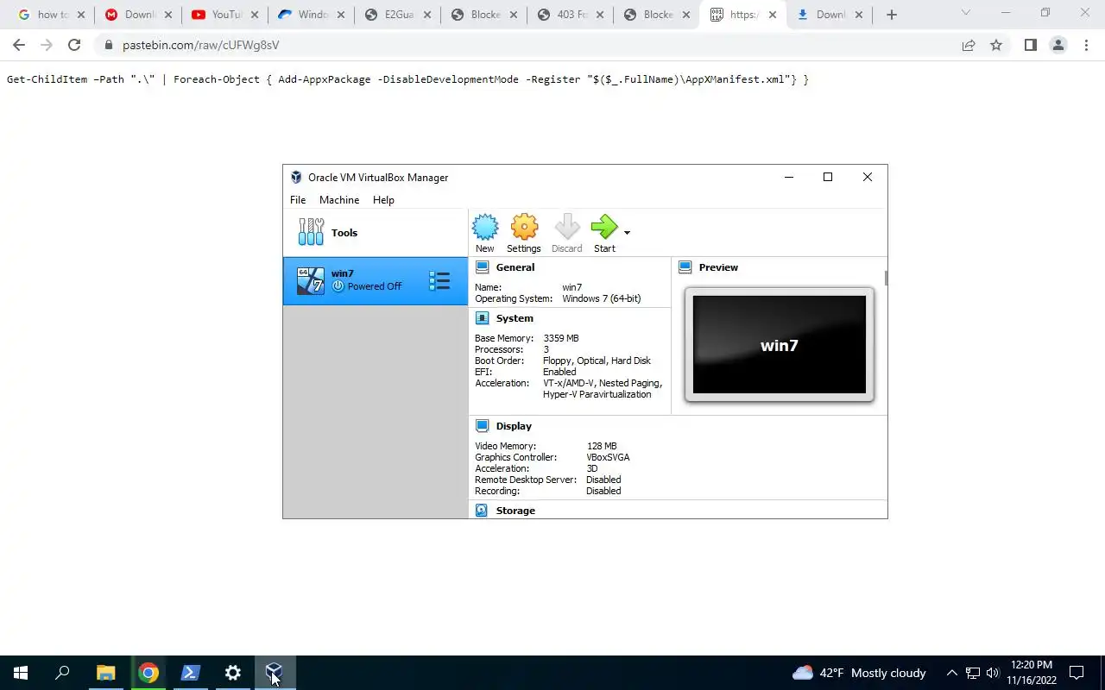The image size is (1105, 690).
Task: Reload the pastebin page
Action: pos(74,45)
